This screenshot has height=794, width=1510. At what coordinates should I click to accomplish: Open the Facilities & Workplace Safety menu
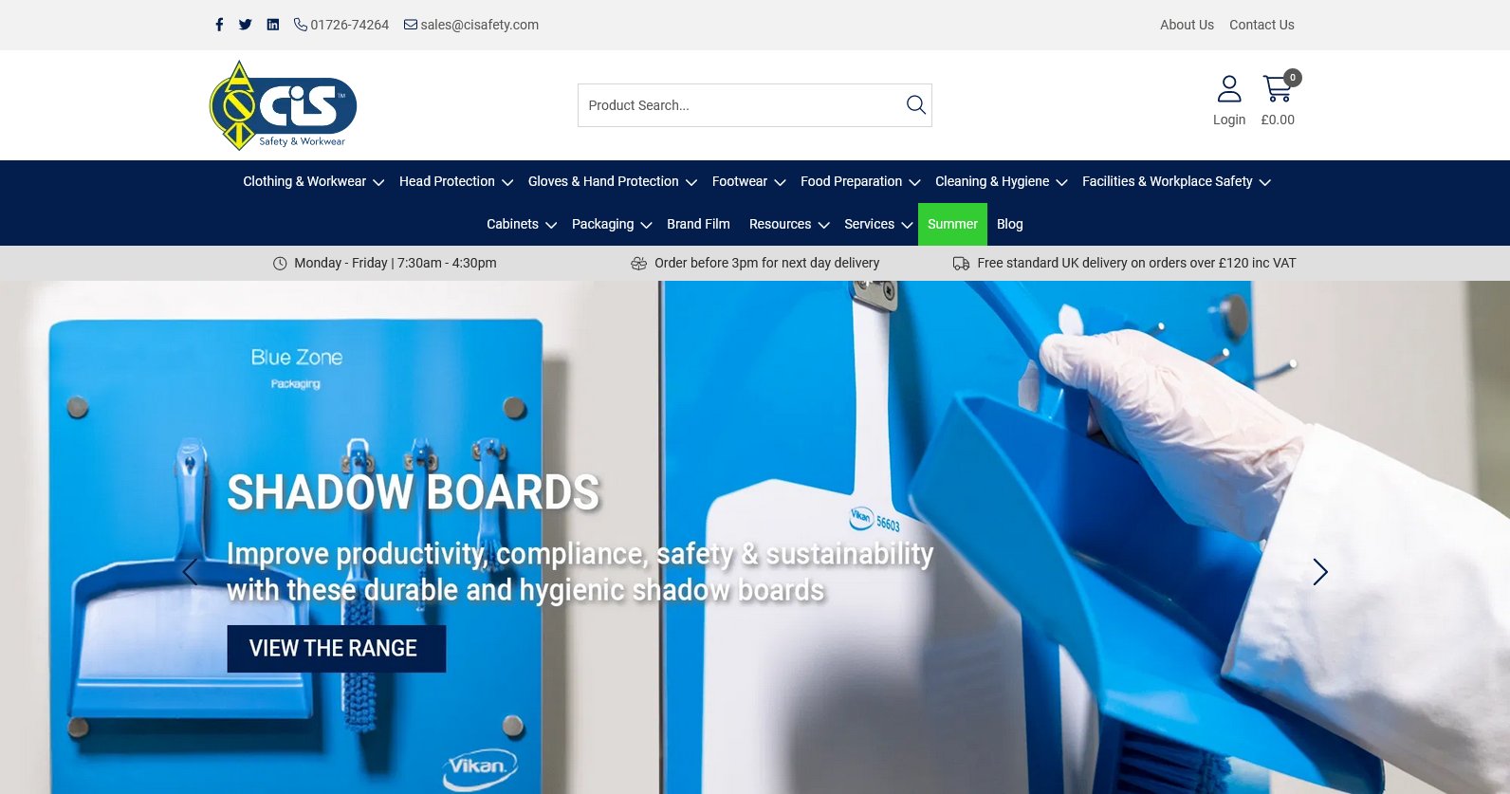[1176, 182]
